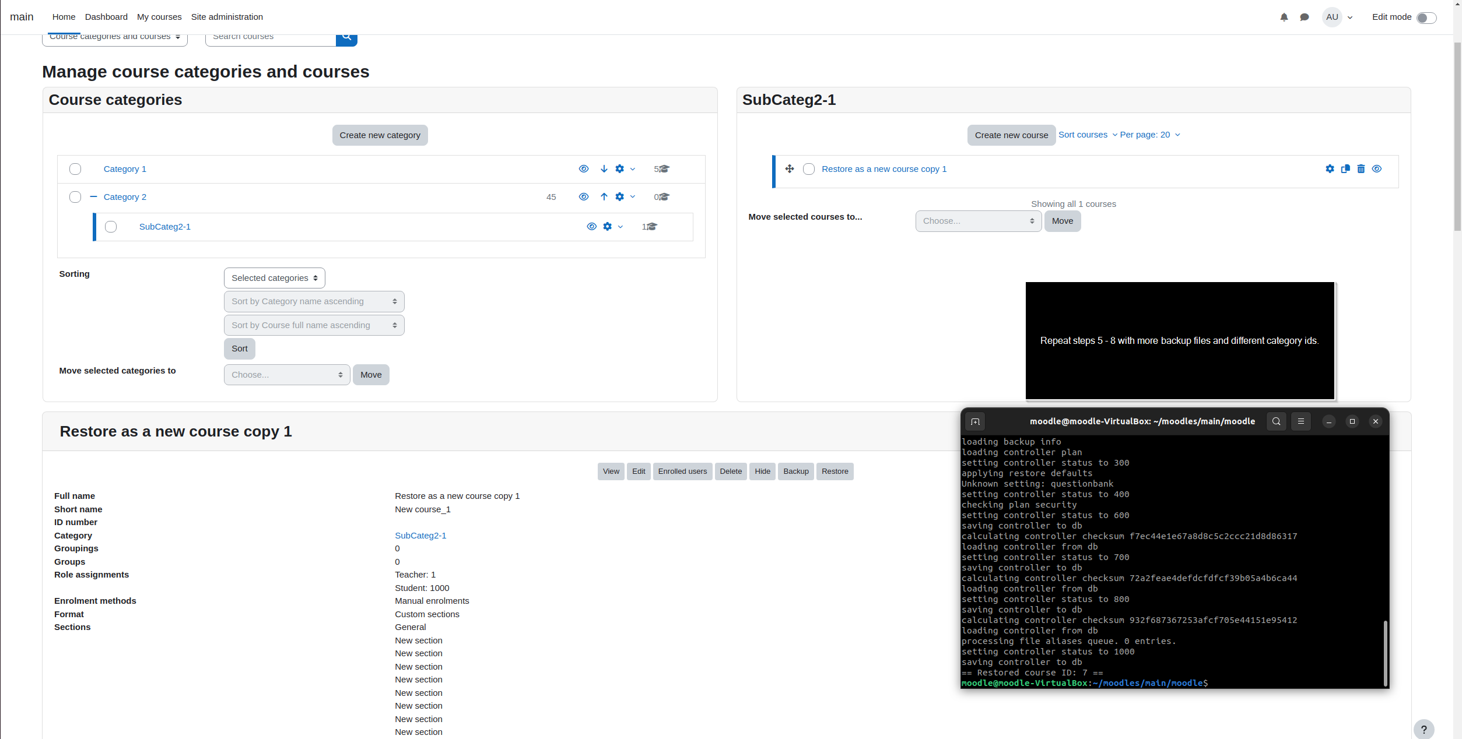Click the search courses magnifier button

pos(346,38)
